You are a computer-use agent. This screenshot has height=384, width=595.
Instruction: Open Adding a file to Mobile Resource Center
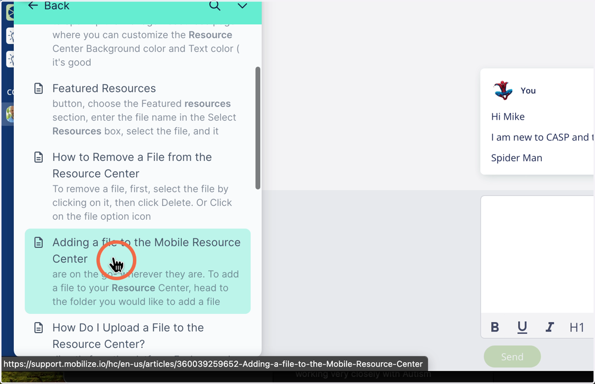point(137,271)
